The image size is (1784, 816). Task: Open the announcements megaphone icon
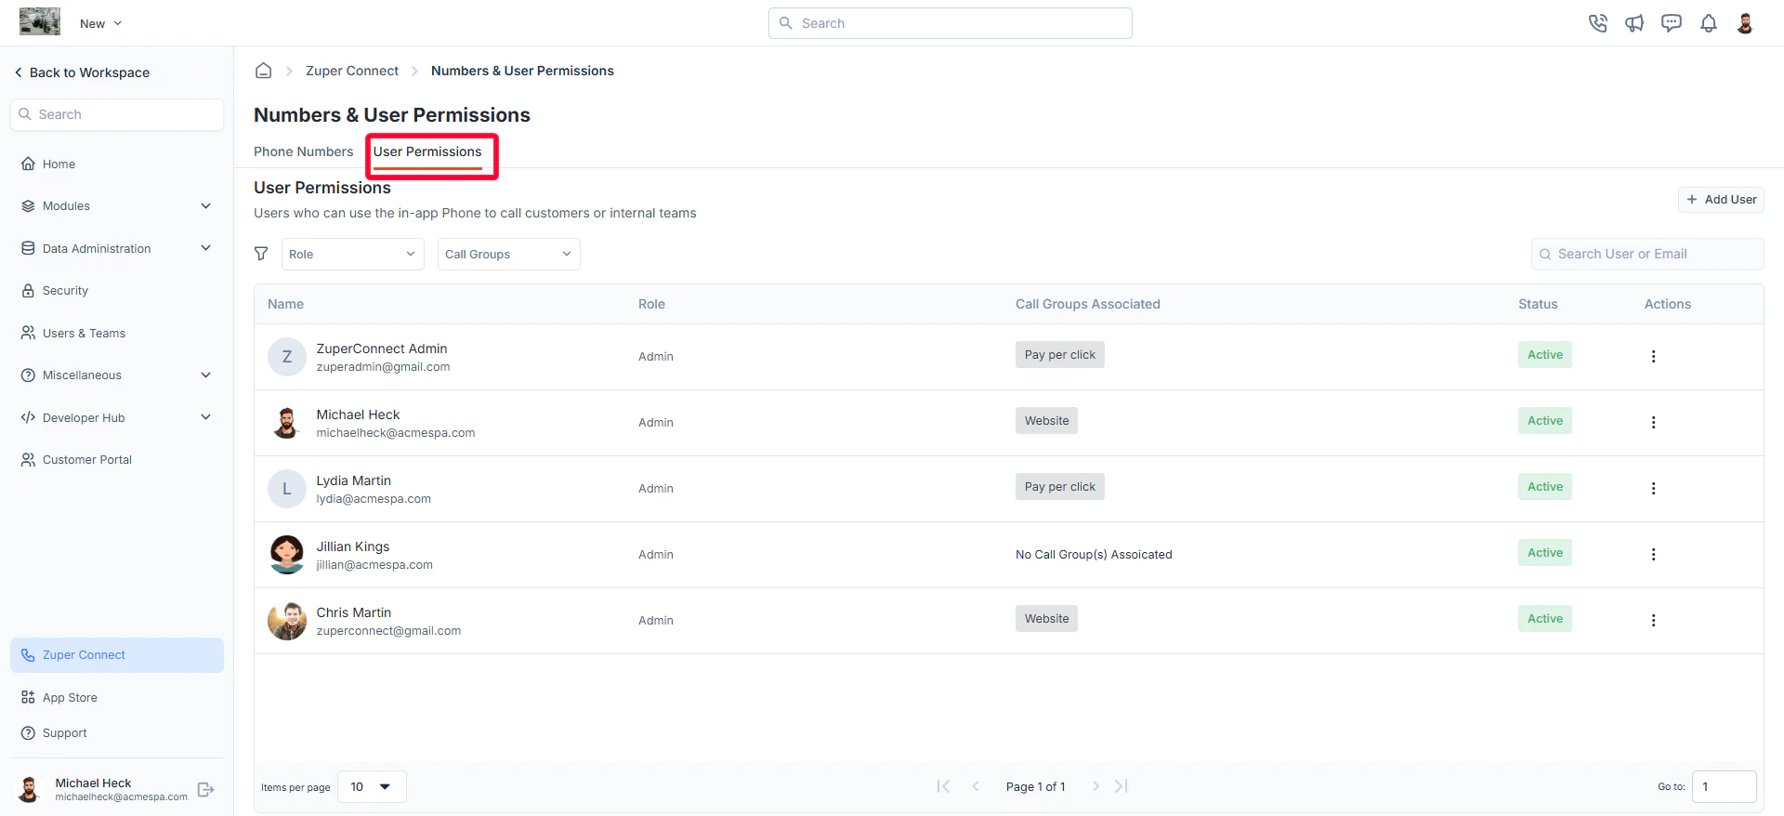pyautogui.click(x=1634, y=23)
